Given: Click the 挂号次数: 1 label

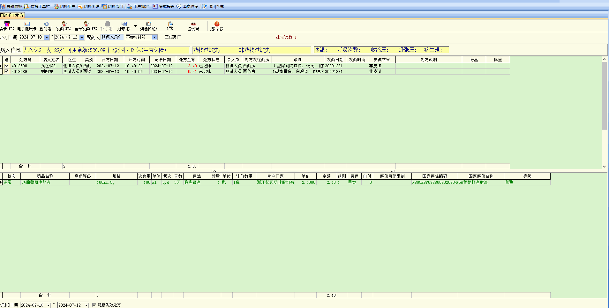Looking at the screenshot, I should 286,37.
